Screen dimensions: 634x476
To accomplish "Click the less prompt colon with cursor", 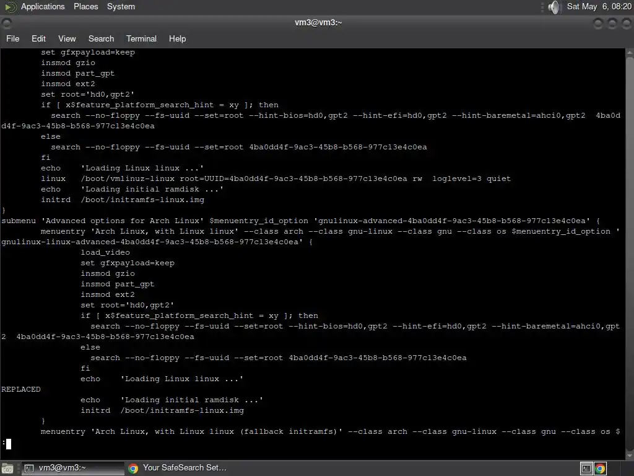I will pyautogui.click(x=6, y=444).
